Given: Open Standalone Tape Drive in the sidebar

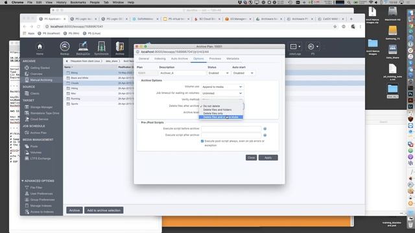Looking at the screenshot, I should tap(45, 113).
